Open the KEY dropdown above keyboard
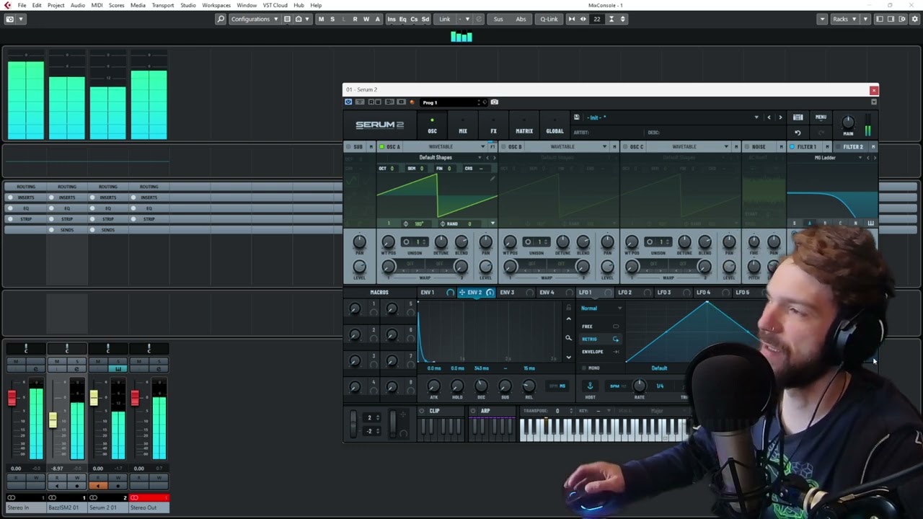Image resolution: width=923 pixels, height=519 pixels. pyautogui.click(x=603, y=411)
